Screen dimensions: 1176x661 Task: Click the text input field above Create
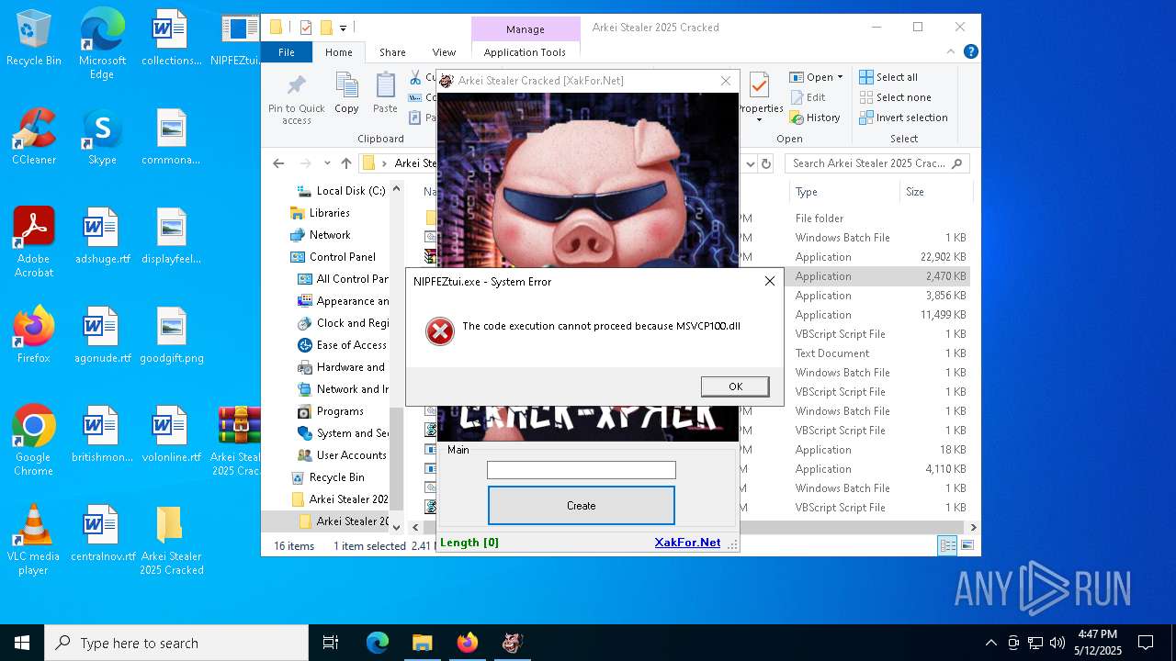click(x=581, y=470)
